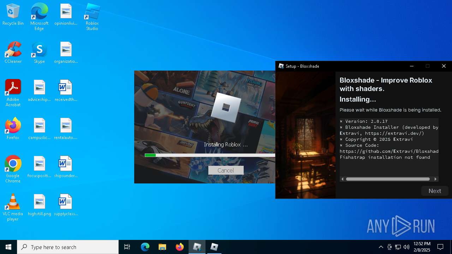Open Microsoft Edge from the taskbar
The width and height of the screenshot is (452, 254).
click(x=145, y=247)
